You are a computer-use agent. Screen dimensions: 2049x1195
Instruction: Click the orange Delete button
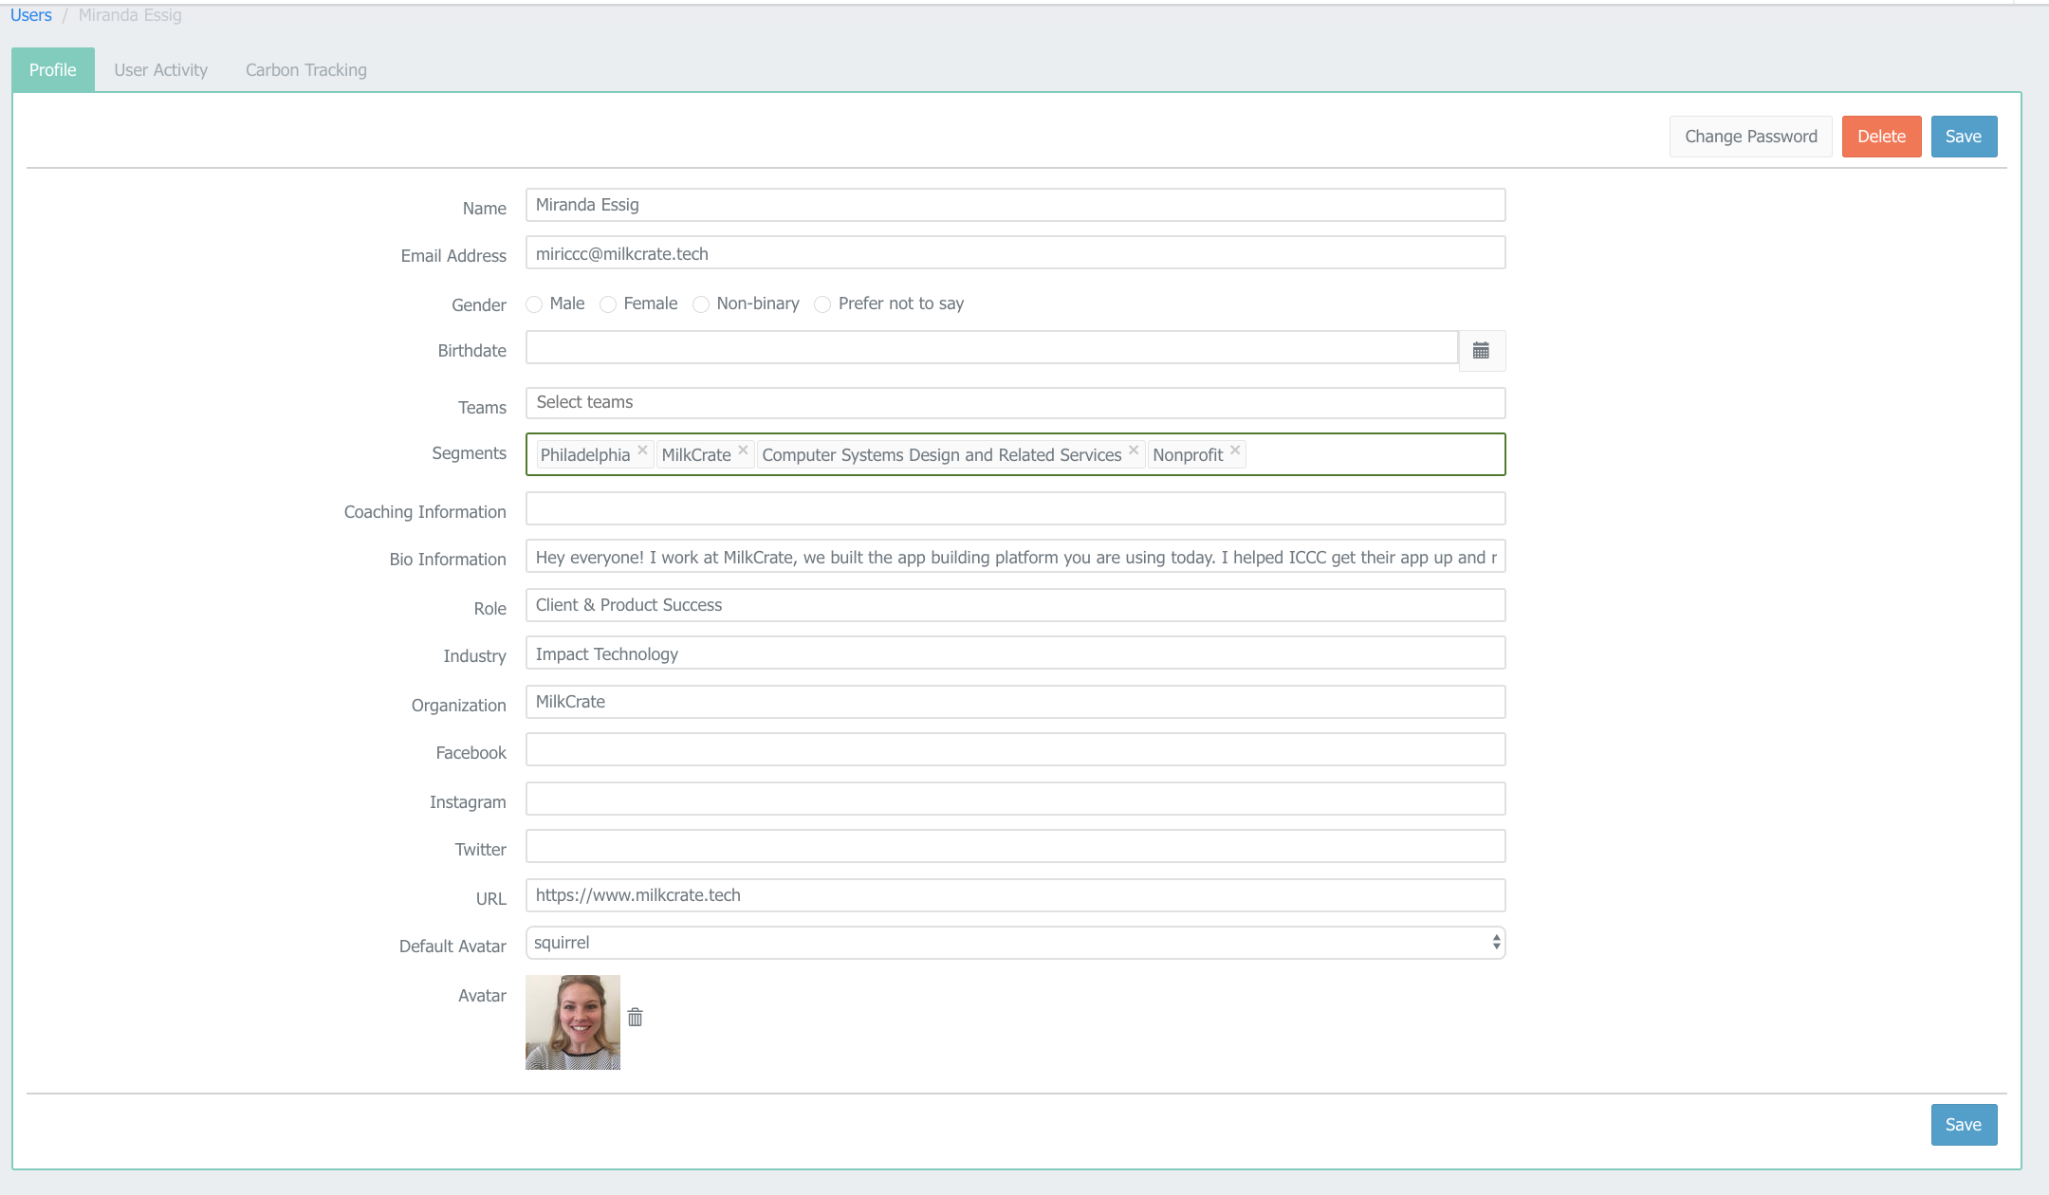pyautogui.click(x=1882, y=137)
